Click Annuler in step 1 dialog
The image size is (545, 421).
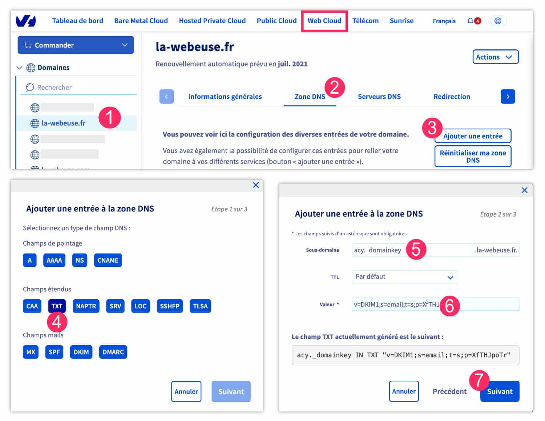coord(186,392)
